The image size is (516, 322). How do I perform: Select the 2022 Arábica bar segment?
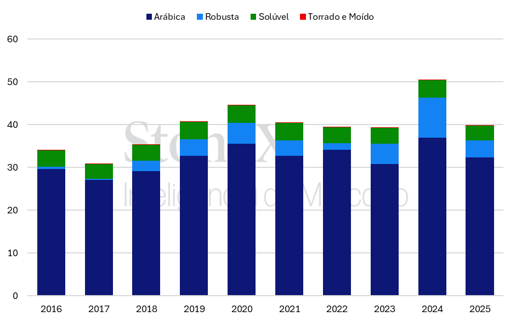click(x=337, y=223)
